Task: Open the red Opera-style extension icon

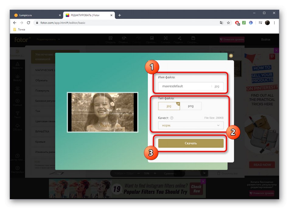Action: coord(237,23)
